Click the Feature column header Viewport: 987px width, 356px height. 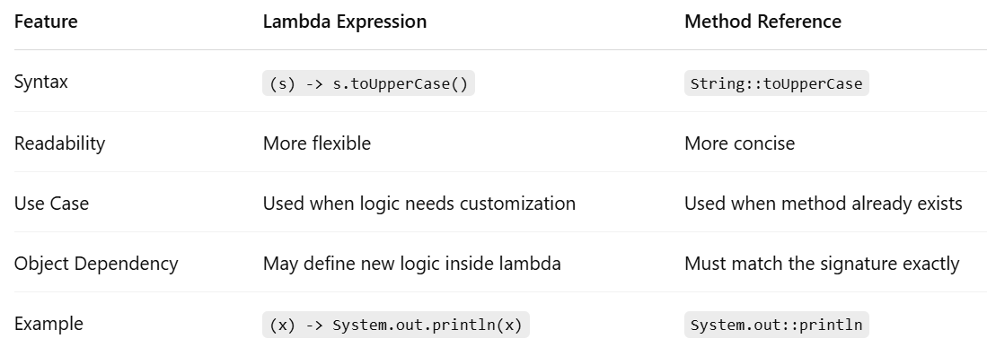[46, 22]
